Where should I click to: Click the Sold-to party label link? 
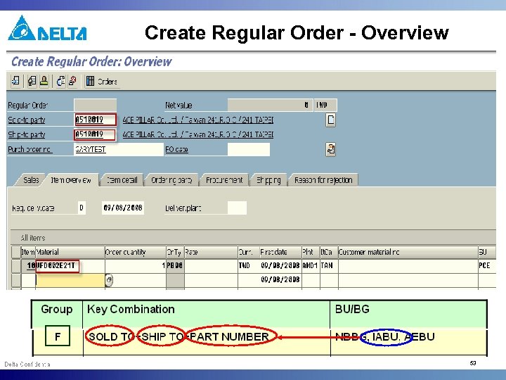[27, 120]
